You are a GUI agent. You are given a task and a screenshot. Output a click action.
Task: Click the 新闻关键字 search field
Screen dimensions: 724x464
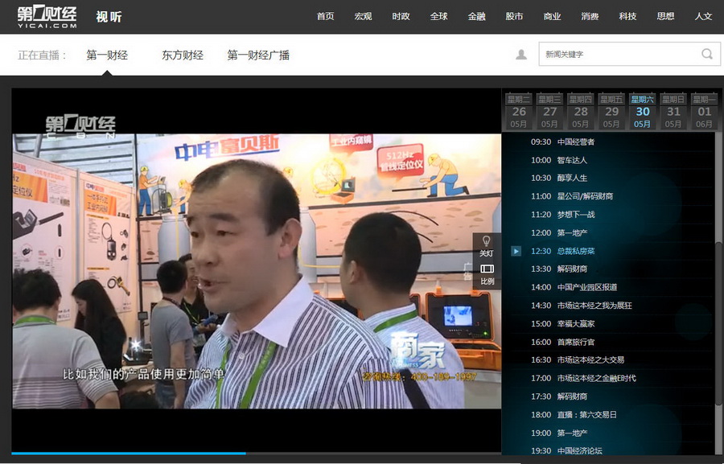tap(629, 54)
